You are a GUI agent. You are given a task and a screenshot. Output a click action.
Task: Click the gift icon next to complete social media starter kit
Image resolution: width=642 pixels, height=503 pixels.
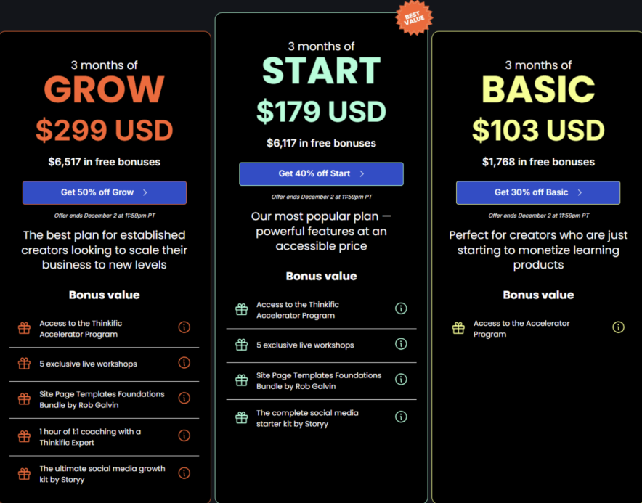240,417
